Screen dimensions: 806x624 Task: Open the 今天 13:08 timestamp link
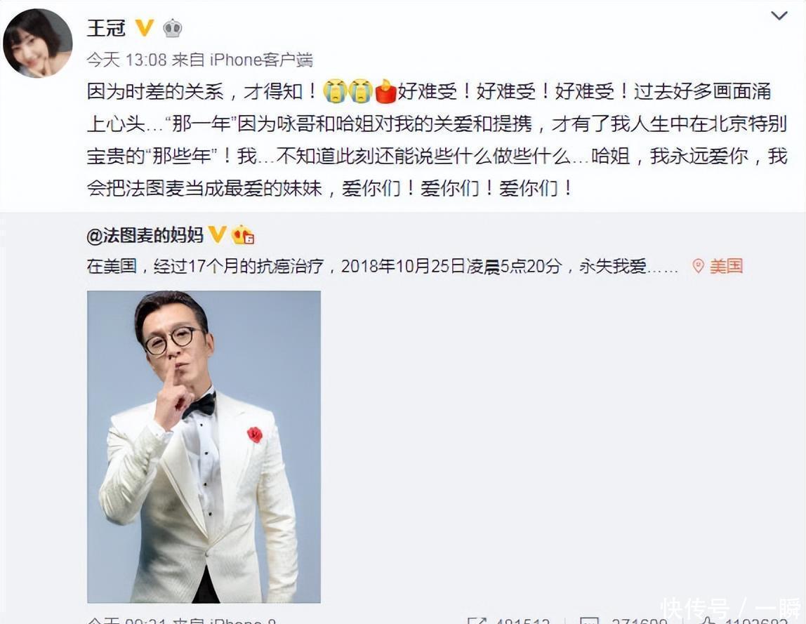pyautogui.click(x=126, y=60)
